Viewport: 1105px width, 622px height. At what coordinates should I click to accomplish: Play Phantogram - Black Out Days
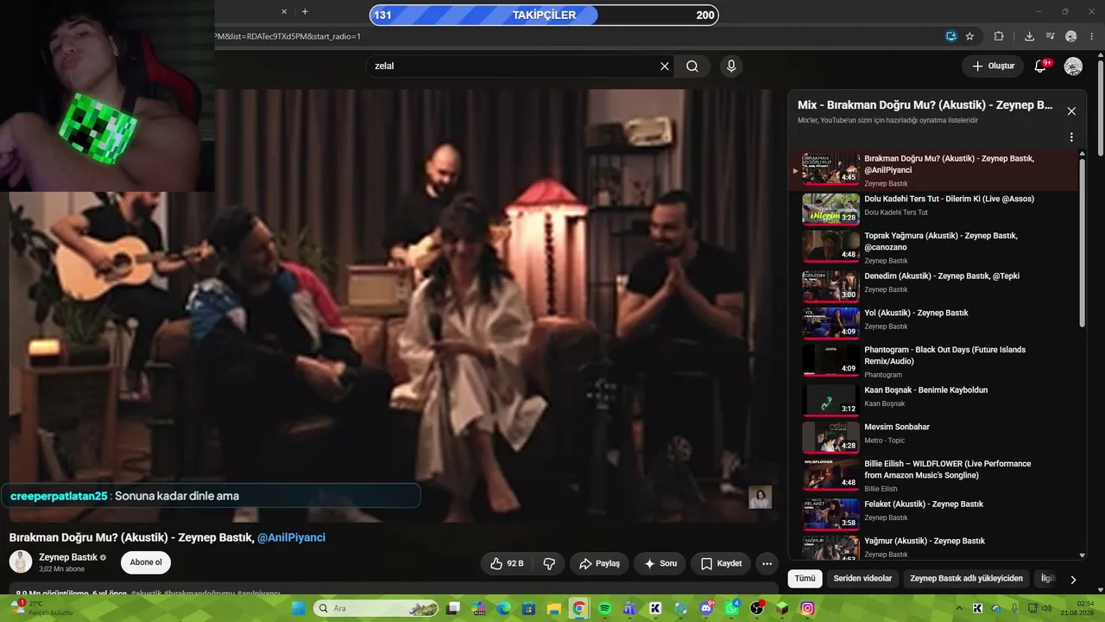point(934,360)
